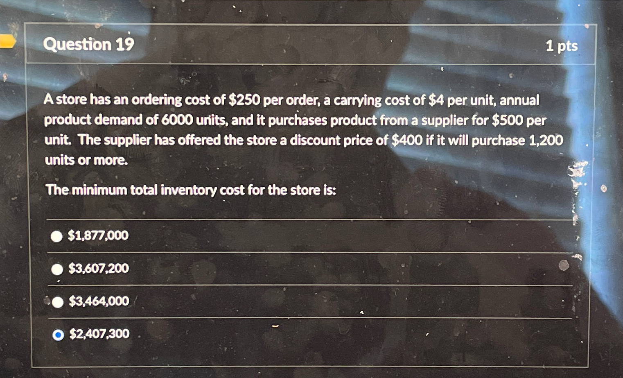Click the minimum total inventory cost prompt line
The image size is (623, 378).
click(x=190, y=190)
